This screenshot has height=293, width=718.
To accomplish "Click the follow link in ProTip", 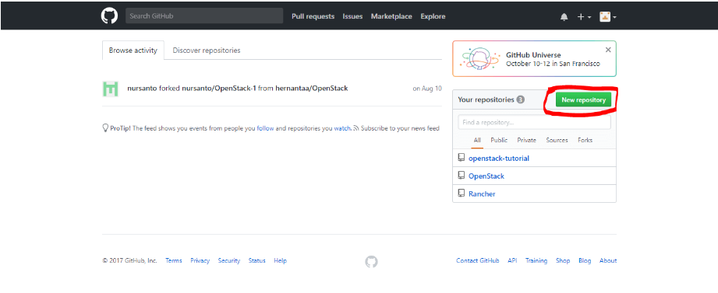I will click(x=265, y=129).
